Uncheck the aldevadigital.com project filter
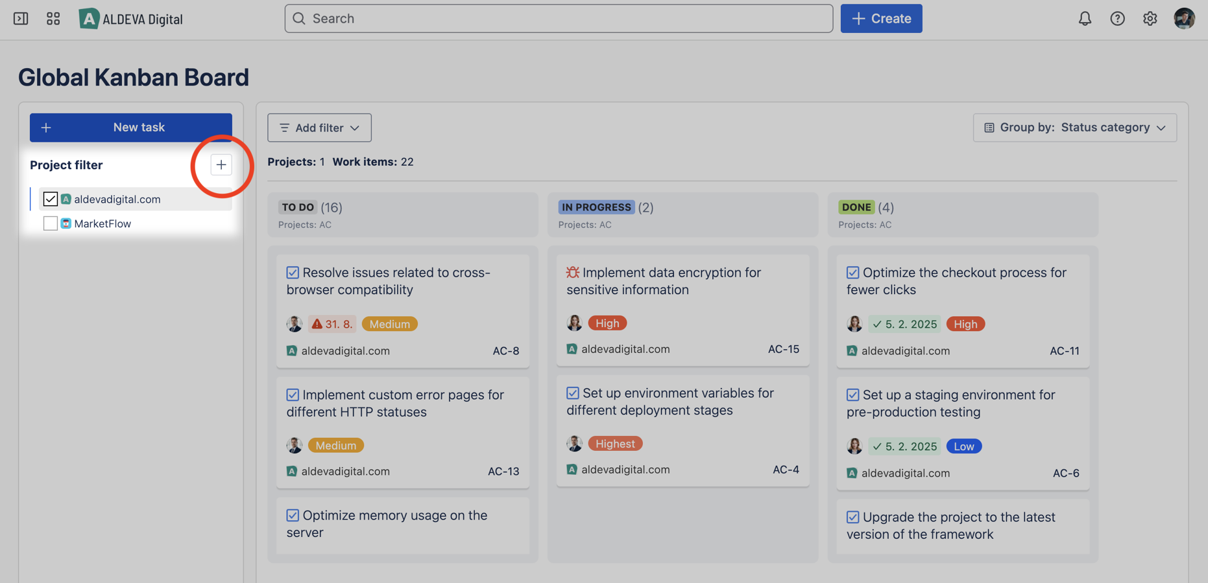The height and width of the screenshot is (583, 1208). tap(51, 199)
